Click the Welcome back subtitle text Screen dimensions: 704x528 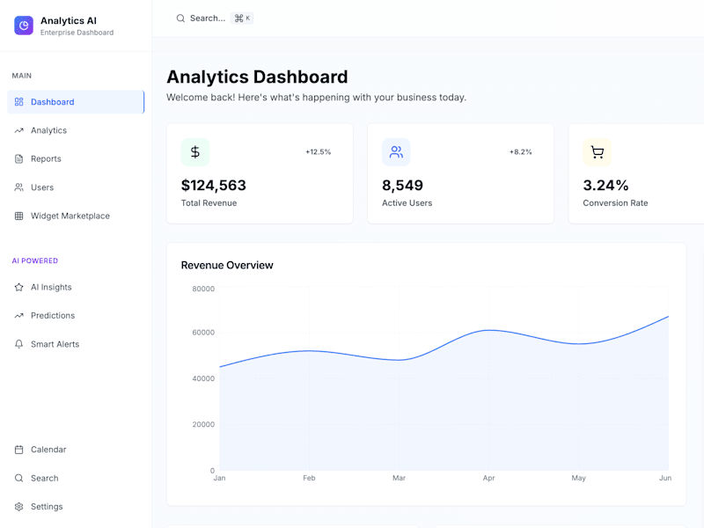317,98
